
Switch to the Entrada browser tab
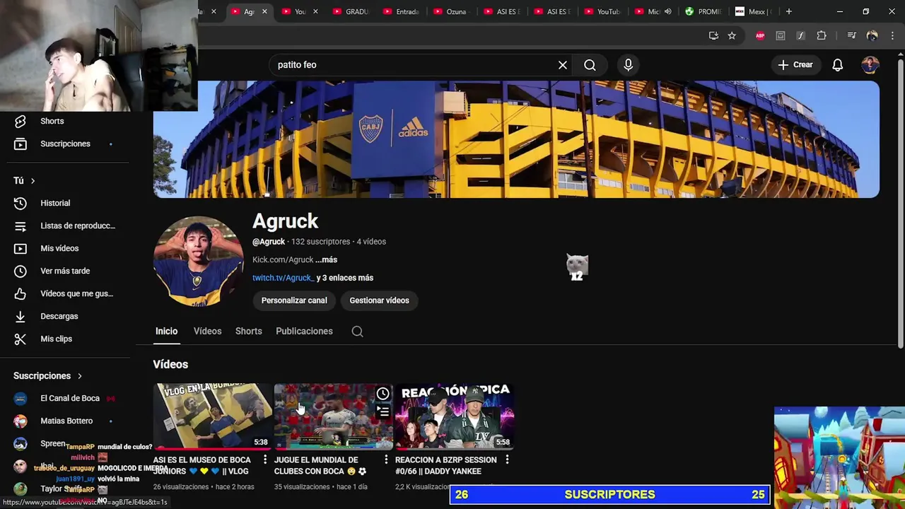point(401,12)
